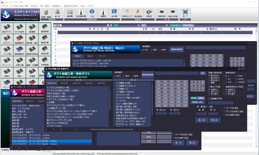Image resolution: width=259 pixels, height=155 pixels.
Task: Open the 点検口 icon in the left grid
Action: tap(7, 73)
